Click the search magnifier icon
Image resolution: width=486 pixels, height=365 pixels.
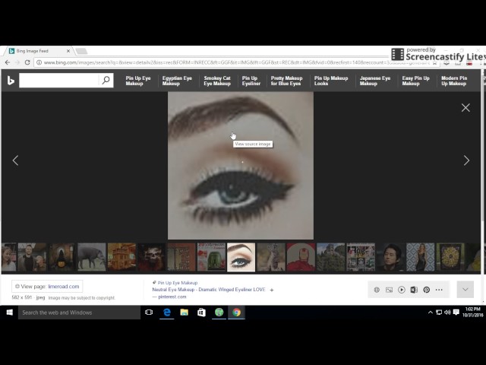click(x=106, y=81)
